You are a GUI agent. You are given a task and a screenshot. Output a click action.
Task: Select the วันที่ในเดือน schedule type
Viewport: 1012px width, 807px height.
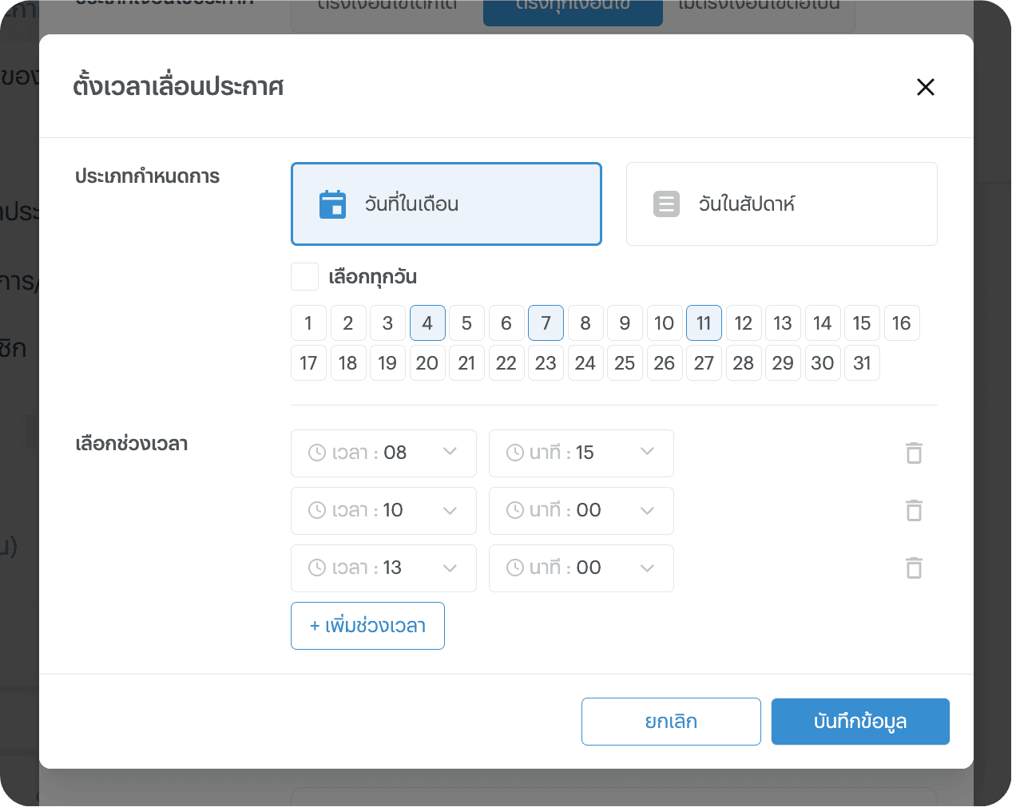point(446,204)
